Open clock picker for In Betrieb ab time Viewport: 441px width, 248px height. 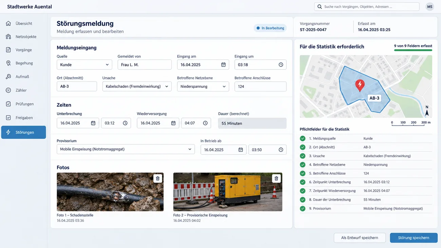pyautogui.click(x=281, y=150)
